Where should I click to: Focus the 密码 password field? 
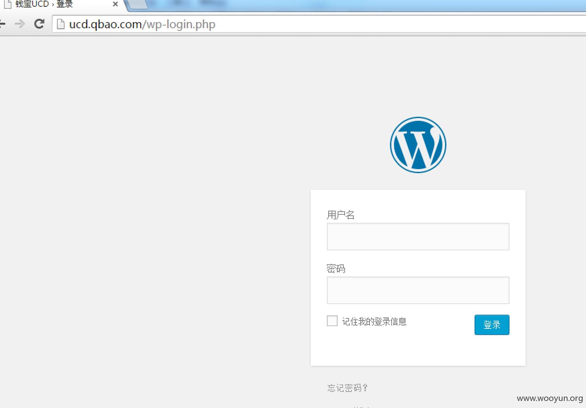point(418,290)
